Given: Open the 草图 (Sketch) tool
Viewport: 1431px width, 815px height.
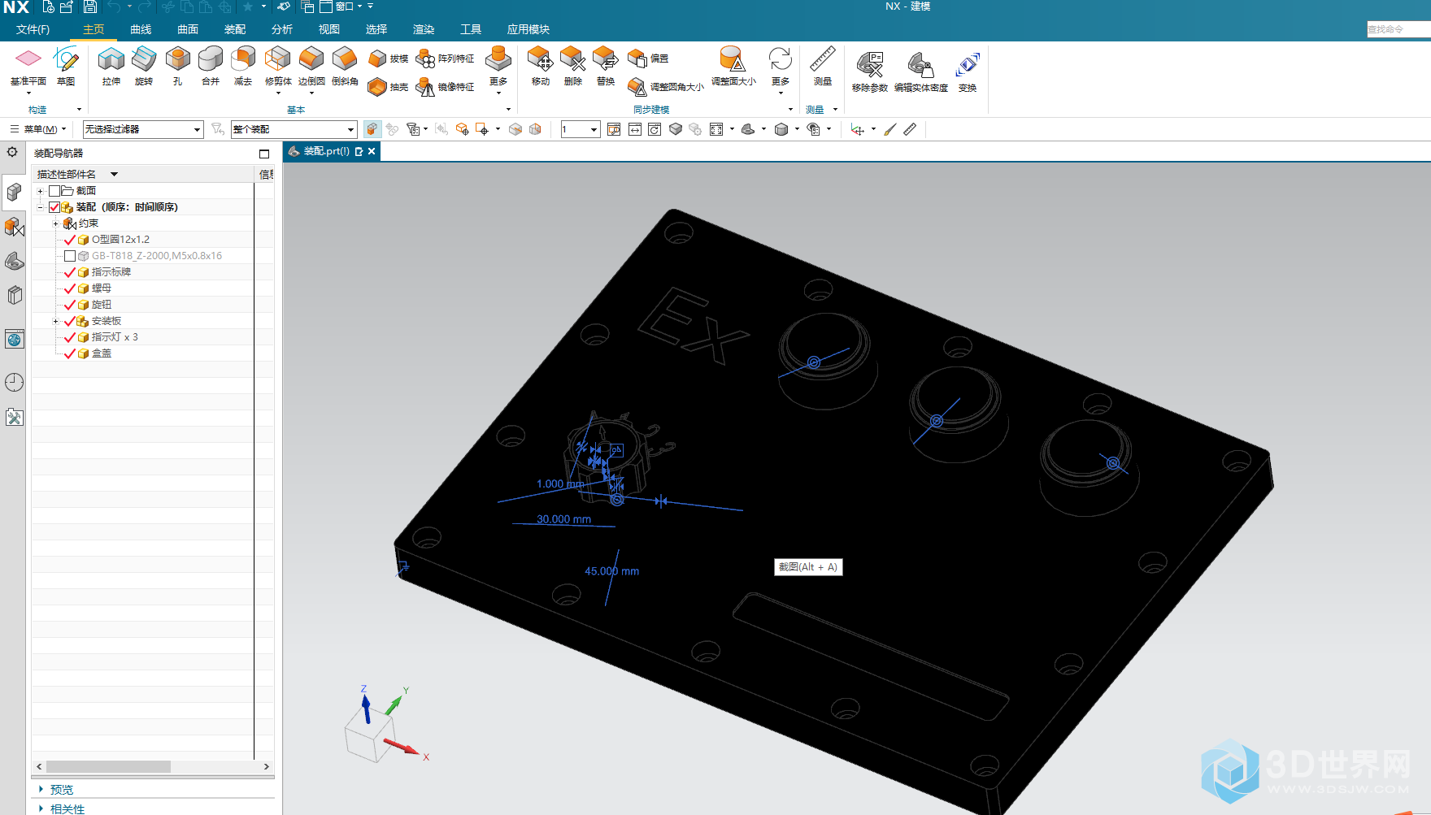Looking at the screenshot, I should (66, 67).
